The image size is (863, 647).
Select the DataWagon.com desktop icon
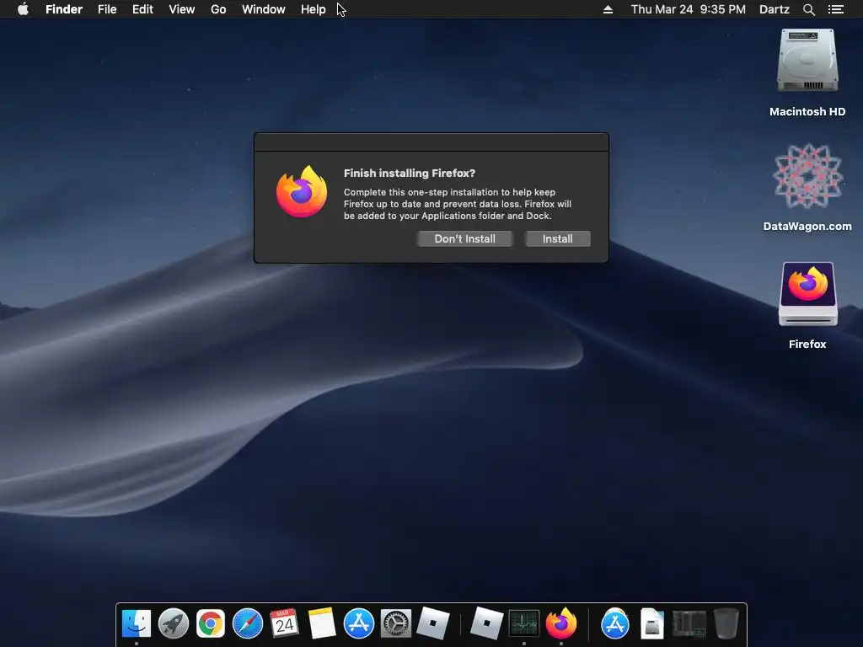(807, 176)
